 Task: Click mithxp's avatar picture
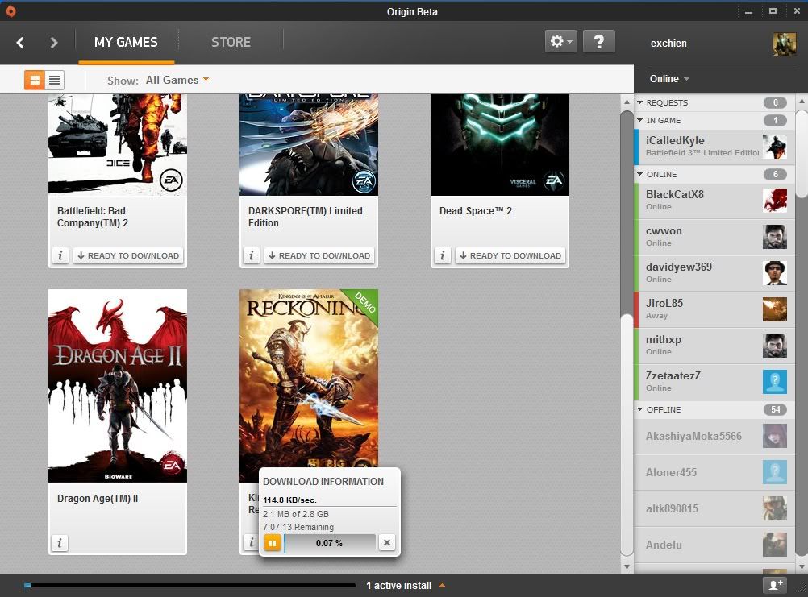[775, 346]
